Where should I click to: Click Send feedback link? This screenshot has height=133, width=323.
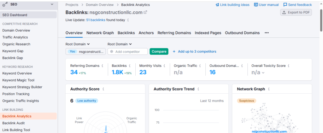coord(300,5)
